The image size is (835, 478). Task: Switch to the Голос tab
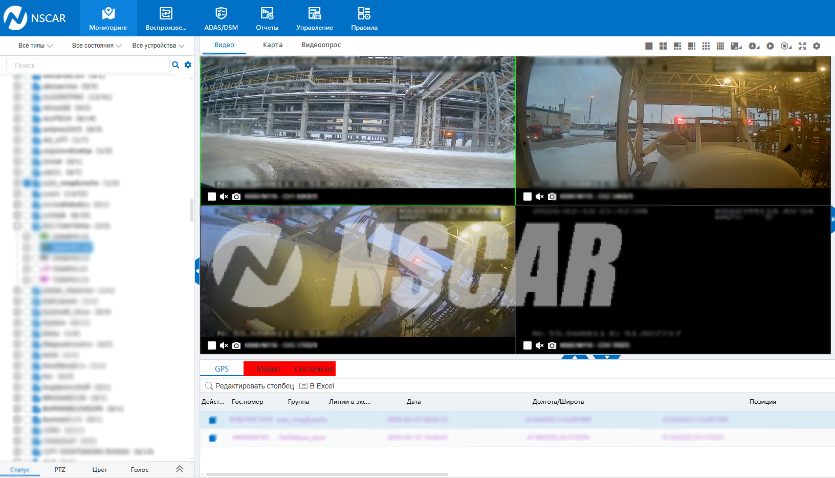pos(140,470)
